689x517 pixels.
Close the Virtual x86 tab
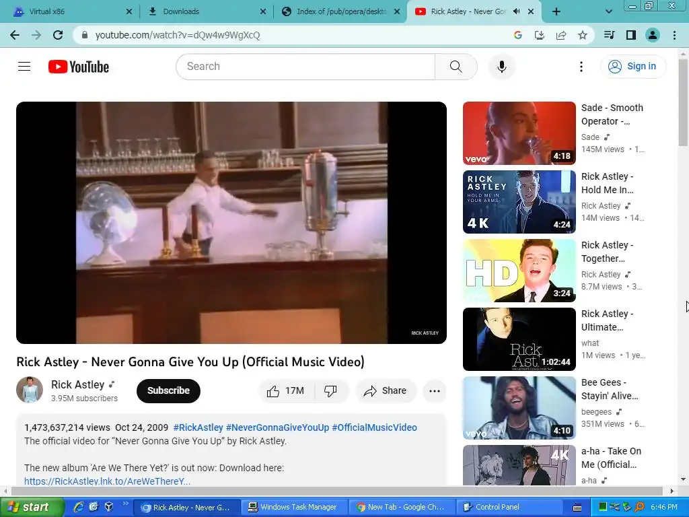pos(129,11)
